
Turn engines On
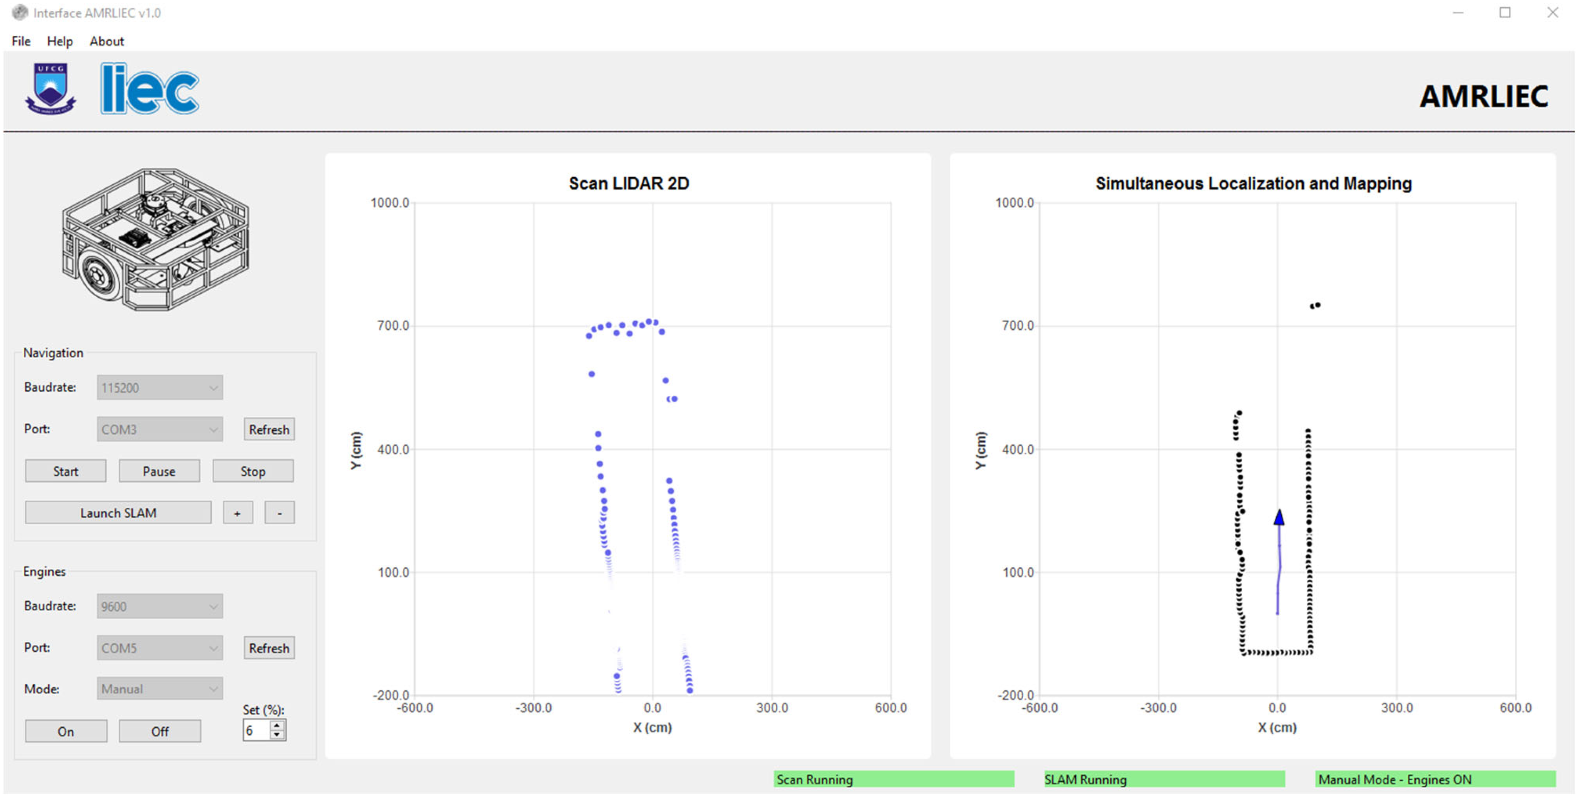[66, 731]
